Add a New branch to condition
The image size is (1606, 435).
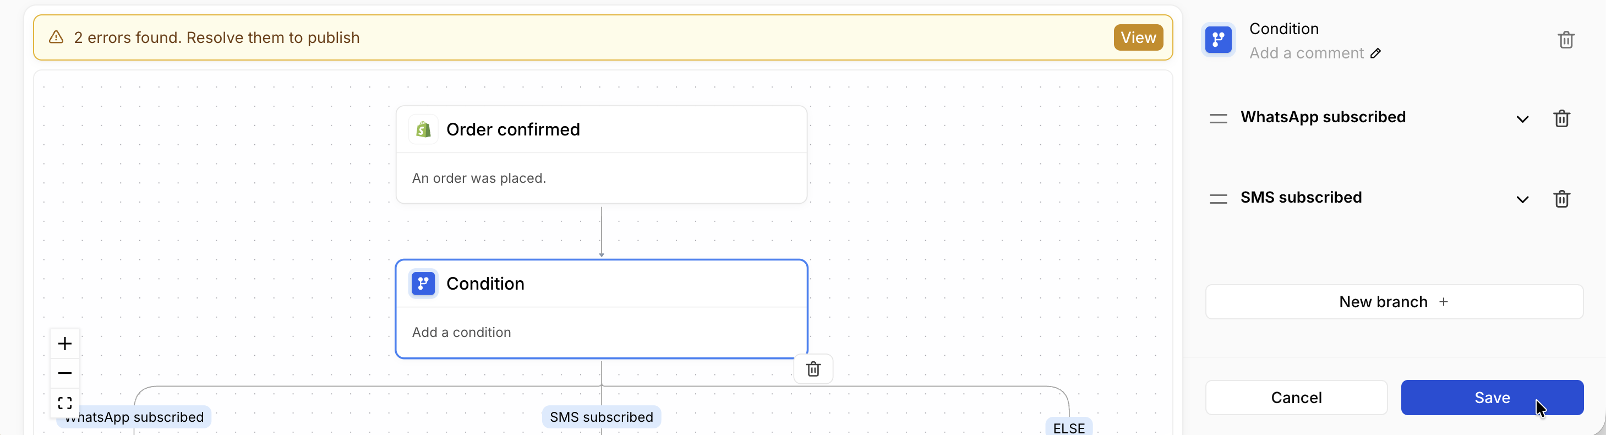pos(1394,302)
